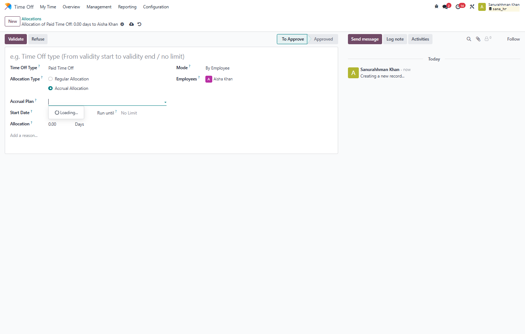Open the Employees tag field
Viewport: 525px width, 334px height.
269,79
